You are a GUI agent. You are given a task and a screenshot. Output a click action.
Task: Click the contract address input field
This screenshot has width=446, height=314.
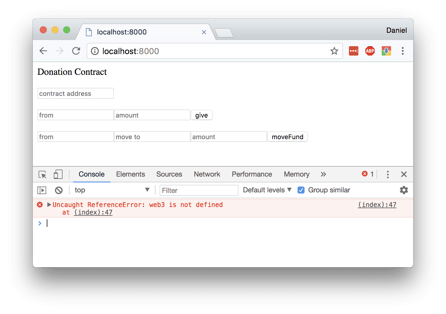coord(75,93)
